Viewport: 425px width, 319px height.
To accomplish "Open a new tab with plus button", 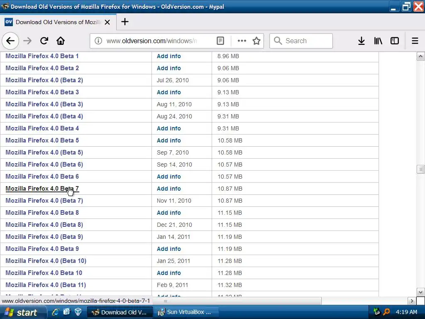I will pos(125,22).
